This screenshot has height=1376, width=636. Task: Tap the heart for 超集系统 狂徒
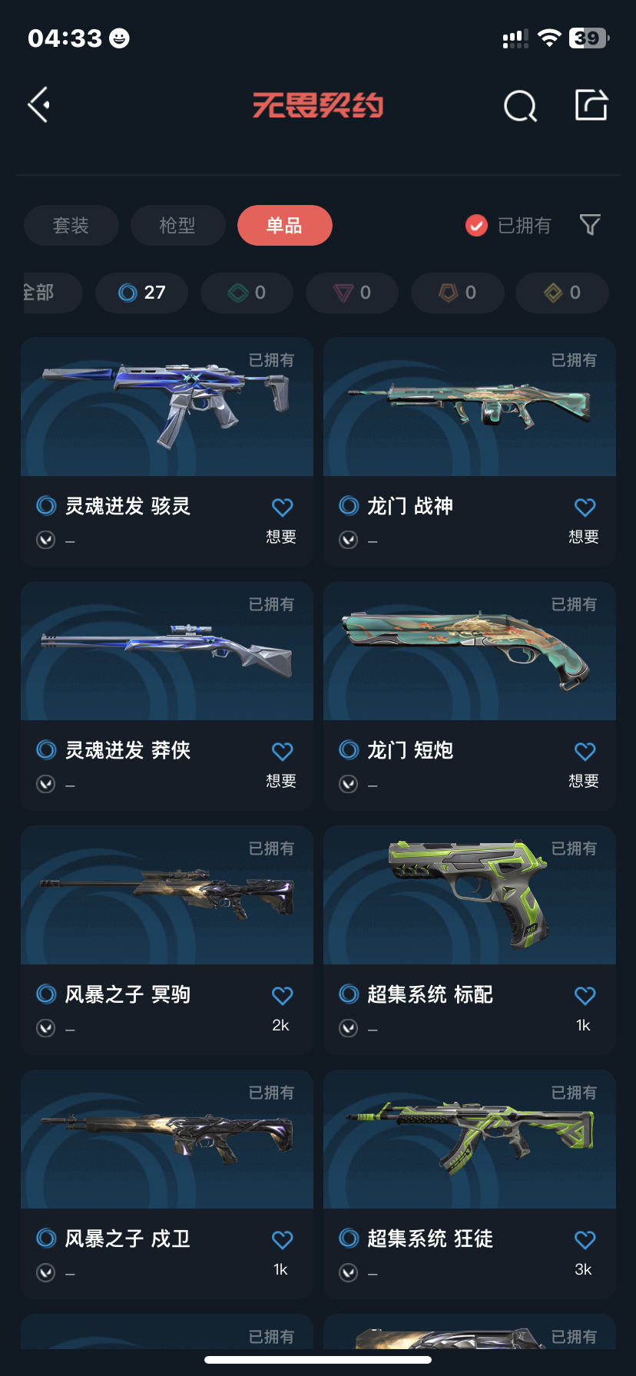(585, 1240)
